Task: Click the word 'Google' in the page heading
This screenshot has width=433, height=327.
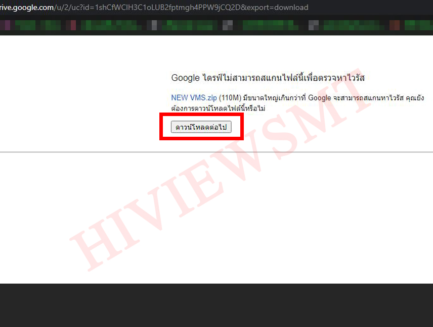Action: tap(185, 78)
